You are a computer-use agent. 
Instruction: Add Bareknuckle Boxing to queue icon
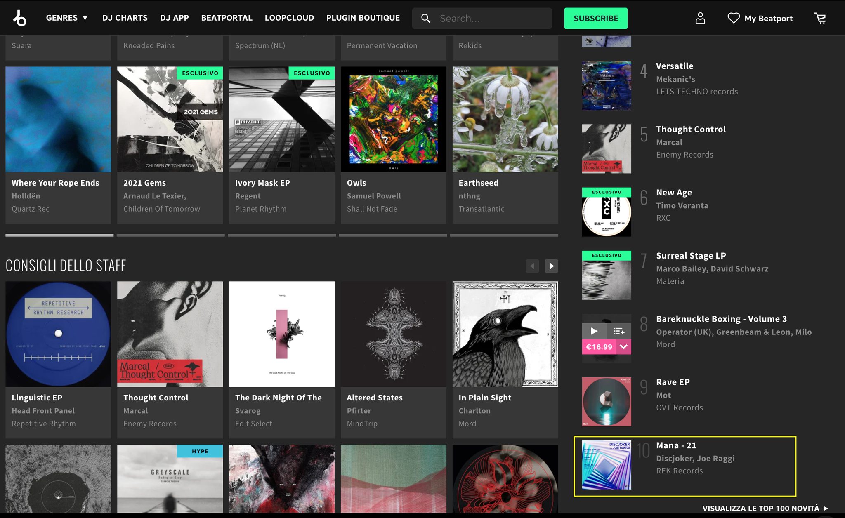click(619, 331)
